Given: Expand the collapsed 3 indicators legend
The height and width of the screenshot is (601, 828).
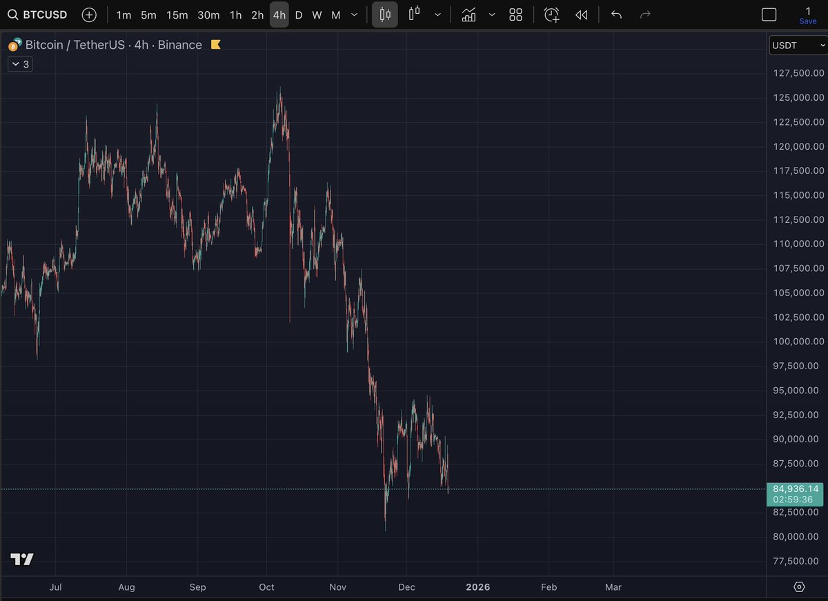Looking at the screenshot, I should coord(20,64).
